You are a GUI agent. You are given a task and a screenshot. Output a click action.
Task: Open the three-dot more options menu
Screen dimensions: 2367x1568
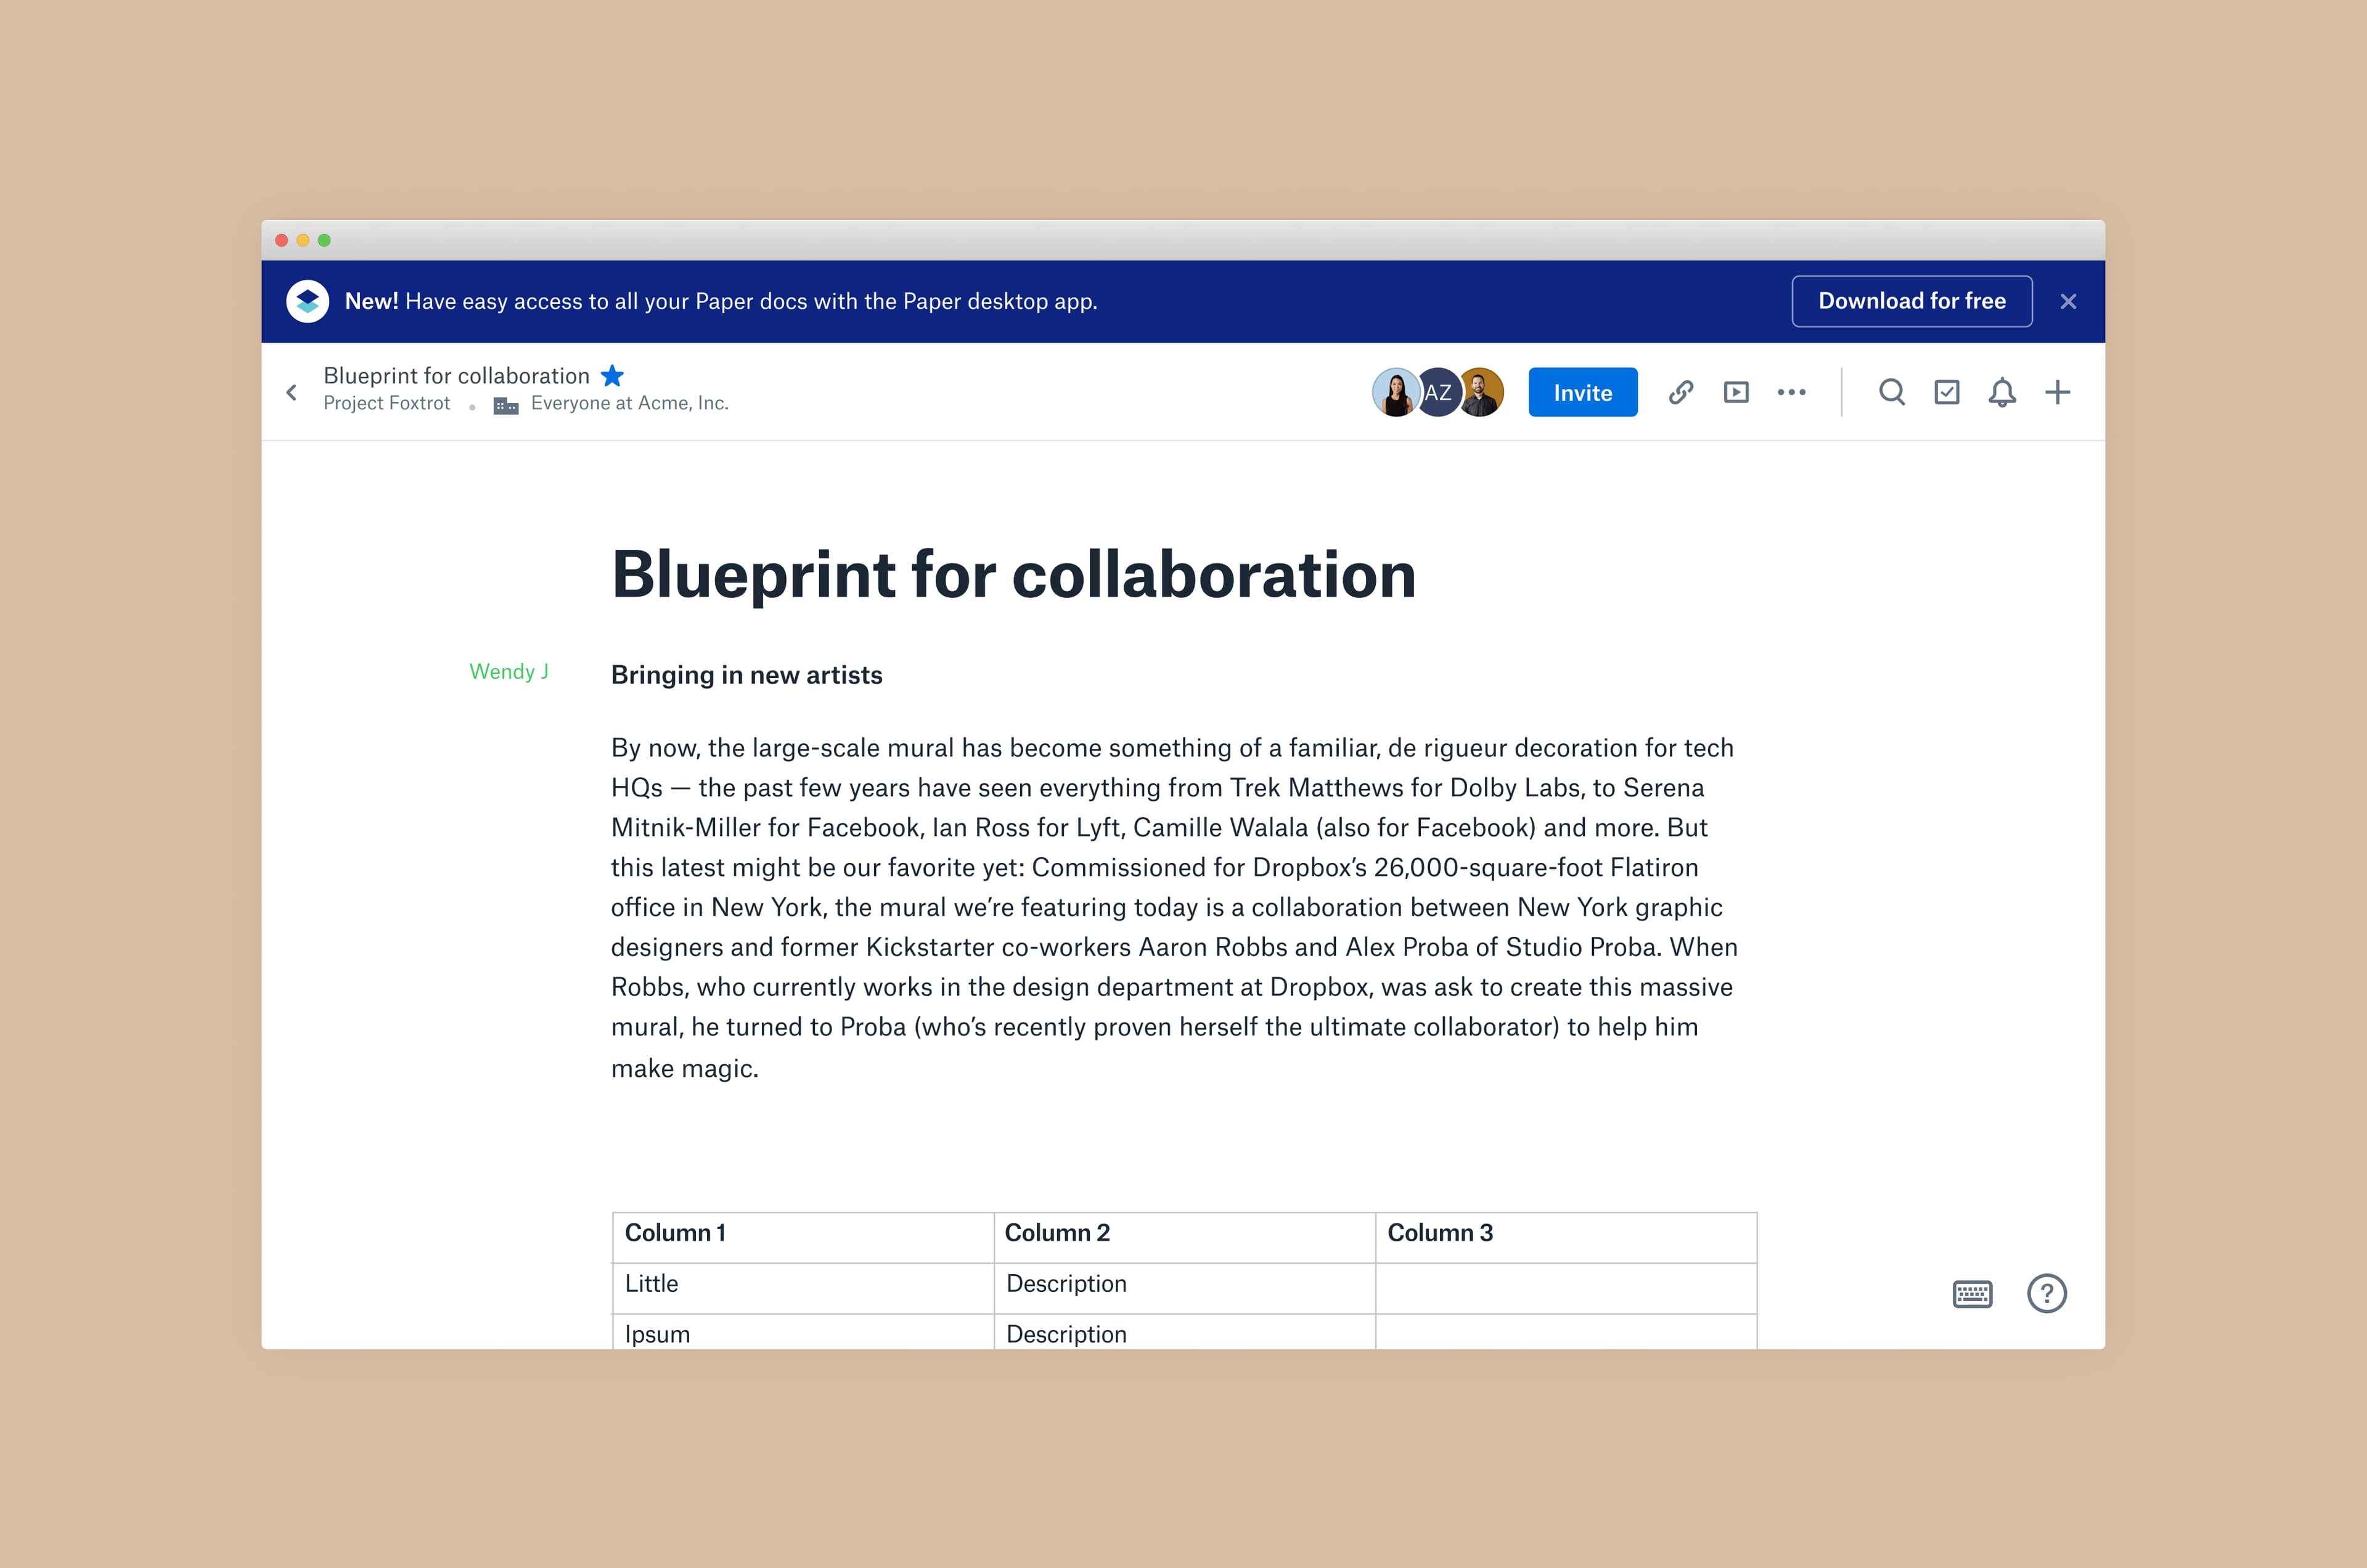tap(1791, 392)
